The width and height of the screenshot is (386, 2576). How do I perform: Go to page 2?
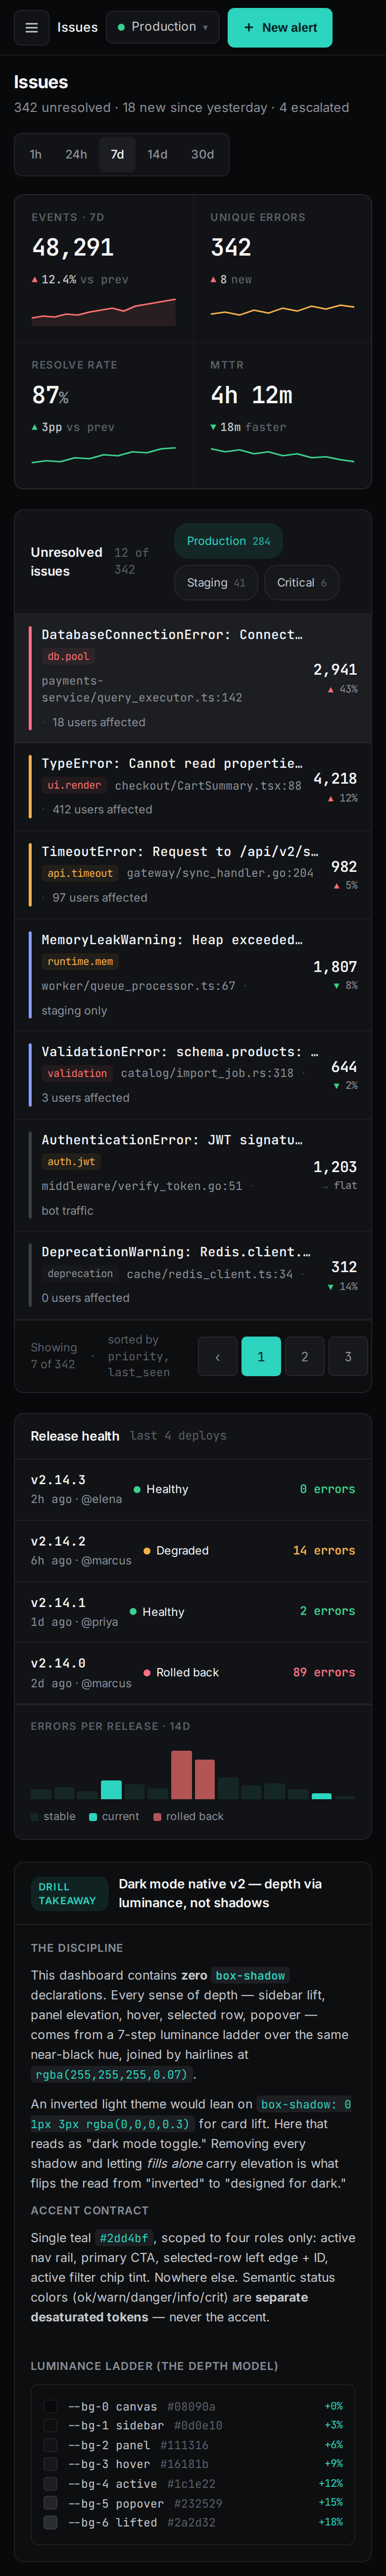[305, 1357]
